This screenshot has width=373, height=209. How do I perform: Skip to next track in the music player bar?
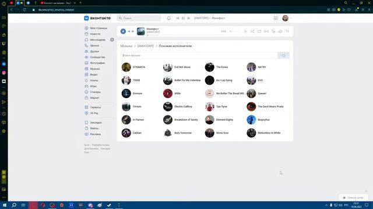click(x=133, y=31)
